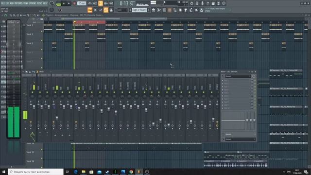Image resolution: width=311 pixels, height=175 pixels.
Task: Expand mixer effect Slot 1 arrow
Action: tap(223, 81)
